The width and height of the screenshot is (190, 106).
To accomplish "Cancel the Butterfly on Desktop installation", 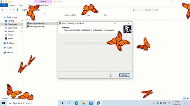I will click(125, 75).
